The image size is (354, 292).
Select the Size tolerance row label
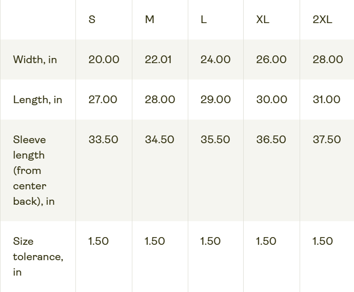pos(38,257)
